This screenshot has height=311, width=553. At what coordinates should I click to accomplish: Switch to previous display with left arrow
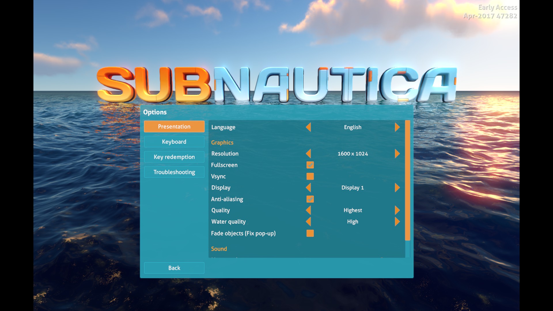click(x=308, y=187)
